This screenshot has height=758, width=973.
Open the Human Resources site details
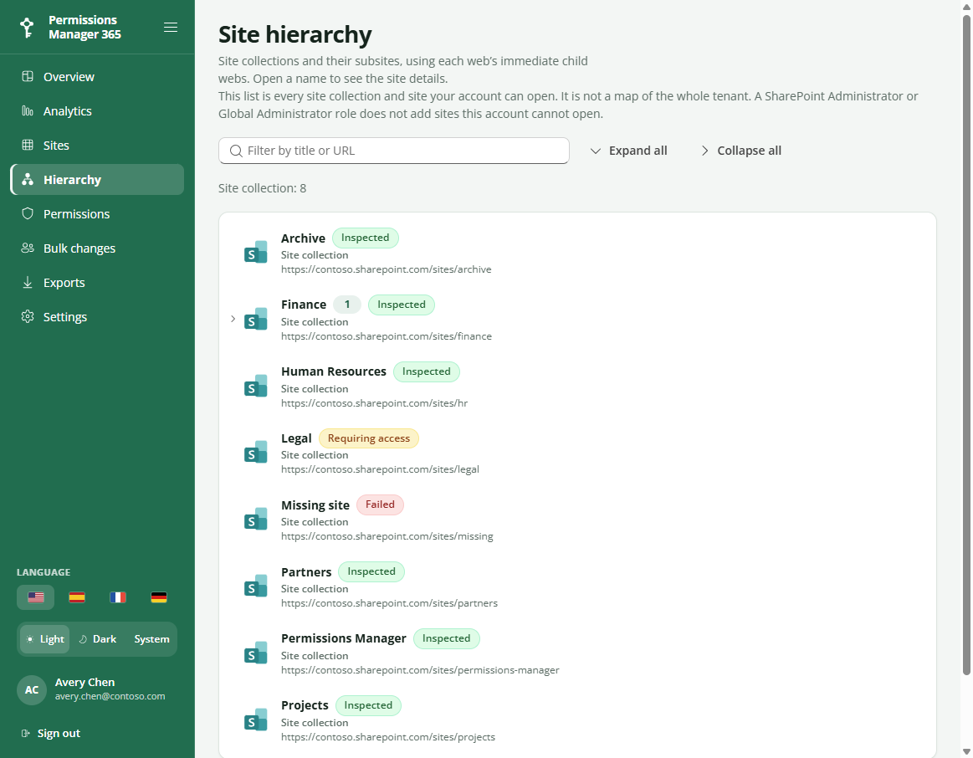tap(334, 371)
